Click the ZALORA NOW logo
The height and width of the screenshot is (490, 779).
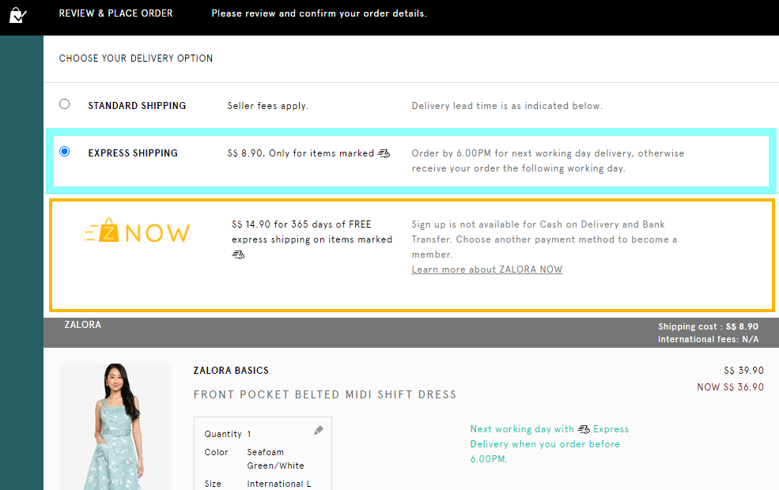point(136,232)
